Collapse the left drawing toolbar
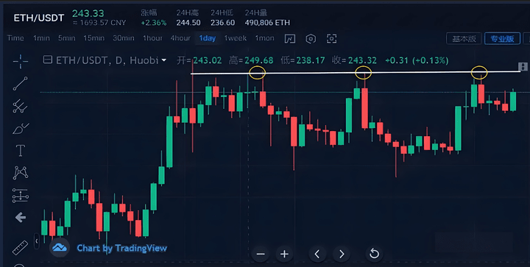This screenshot has width=530, height=267. pyautogui.click(x=37, y=241)
